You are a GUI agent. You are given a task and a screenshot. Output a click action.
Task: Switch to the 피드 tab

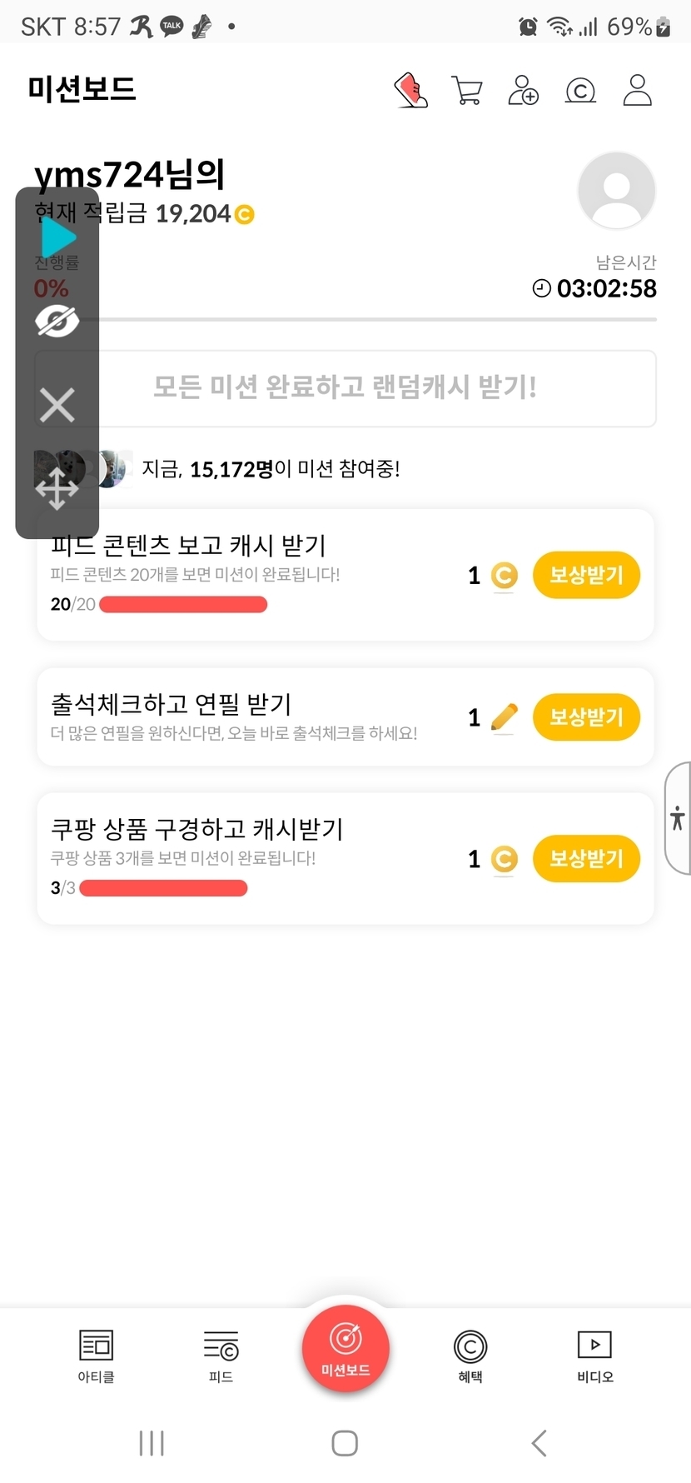221,1356
